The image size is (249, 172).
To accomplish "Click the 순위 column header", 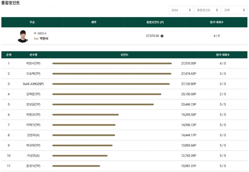I will point(9,55).
